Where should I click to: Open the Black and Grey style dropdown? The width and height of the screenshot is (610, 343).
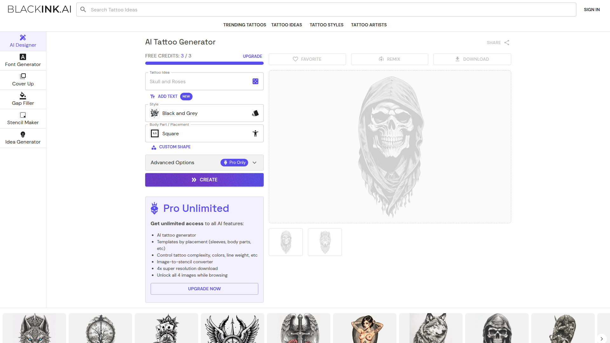(x=204, y=113)
